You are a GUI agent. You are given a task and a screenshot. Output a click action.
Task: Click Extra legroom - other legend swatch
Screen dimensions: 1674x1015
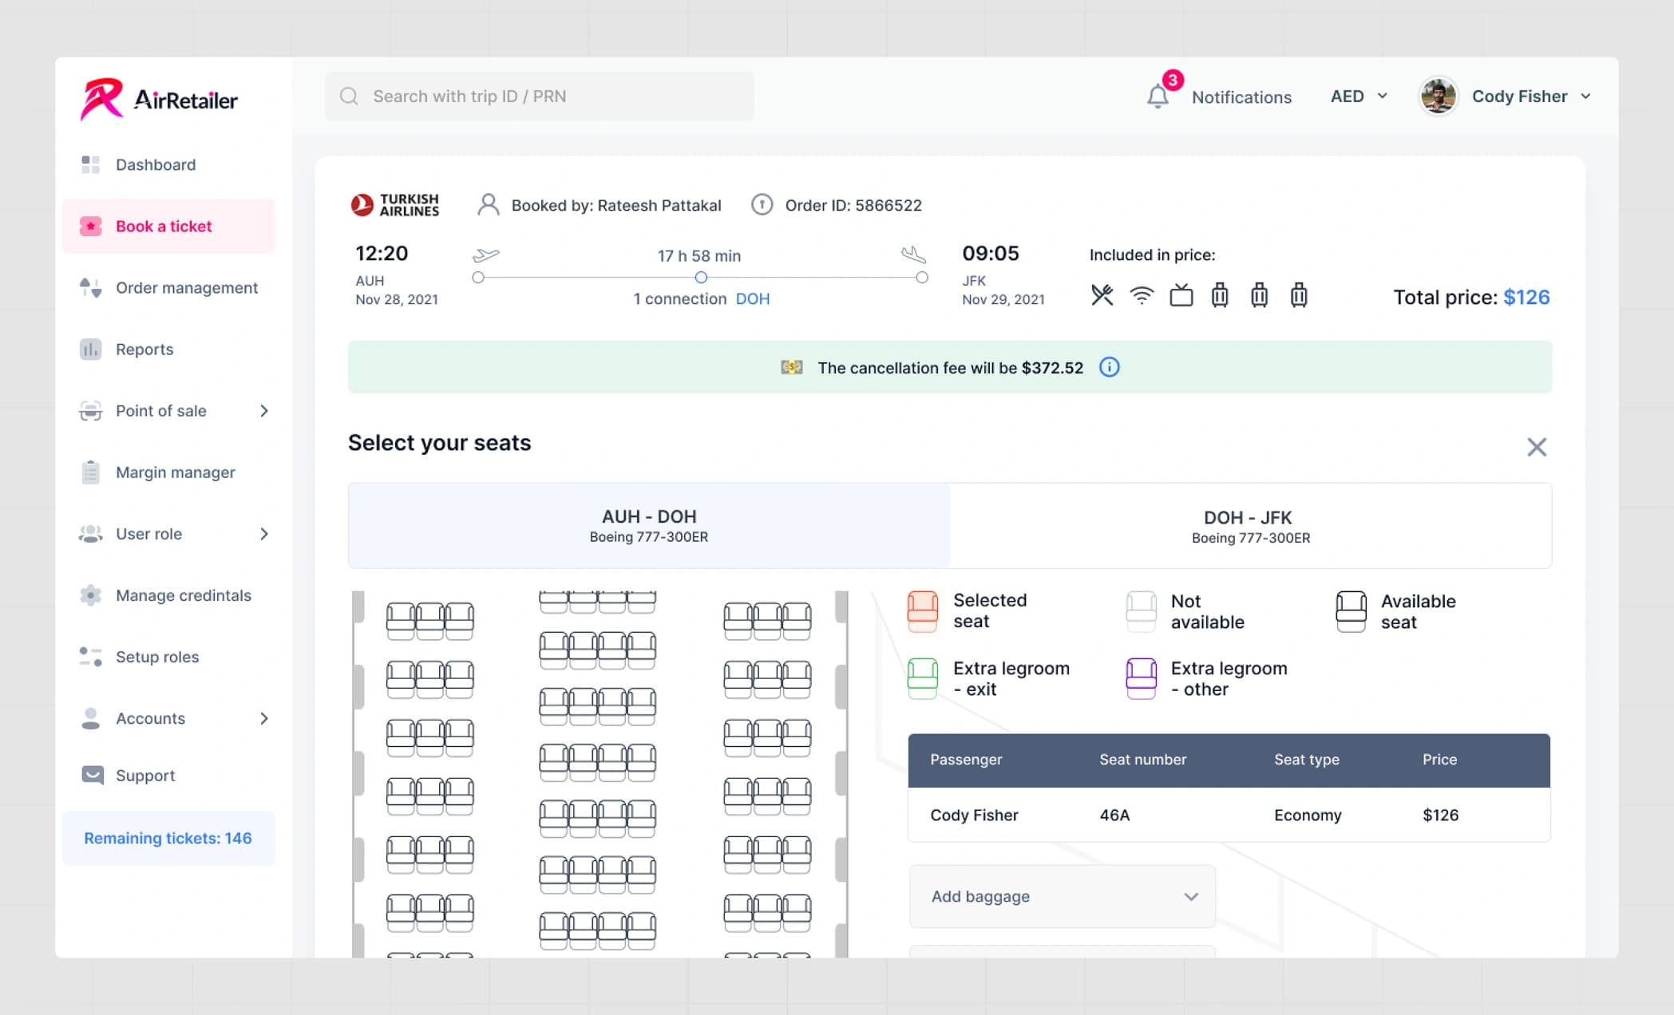pos(1142,678)
